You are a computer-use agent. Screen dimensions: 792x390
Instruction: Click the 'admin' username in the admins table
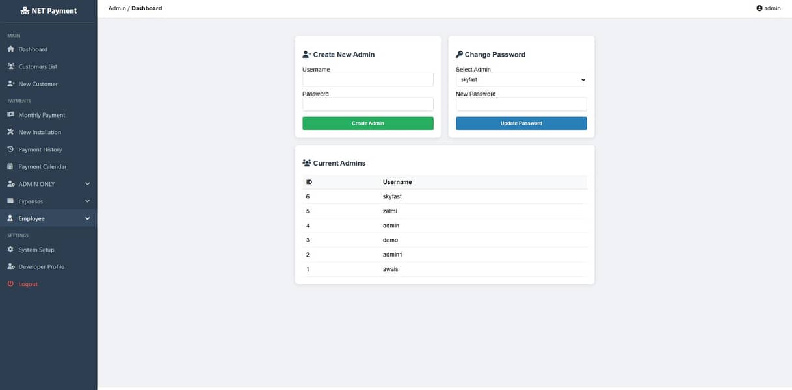(391, 226)
